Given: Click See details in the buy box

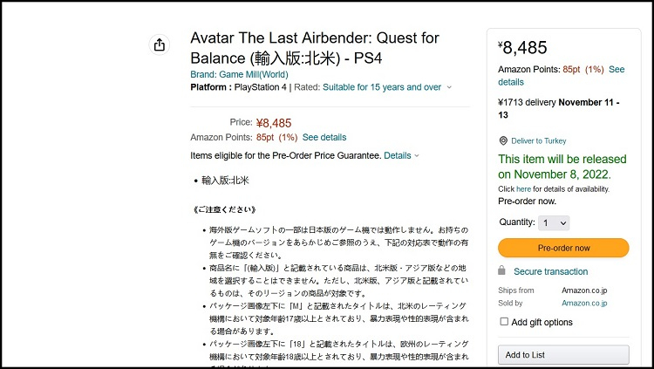Looking at the screenshot, I should click(616, 69).
